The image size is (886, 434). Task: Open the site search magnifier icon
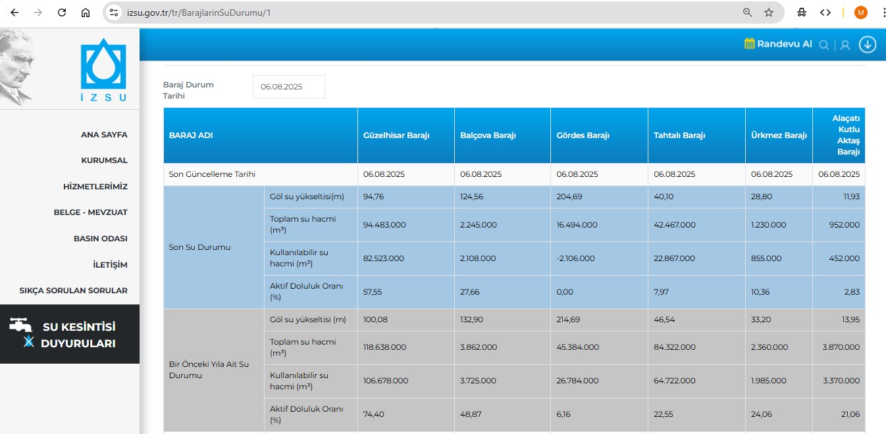pos(823,45)
